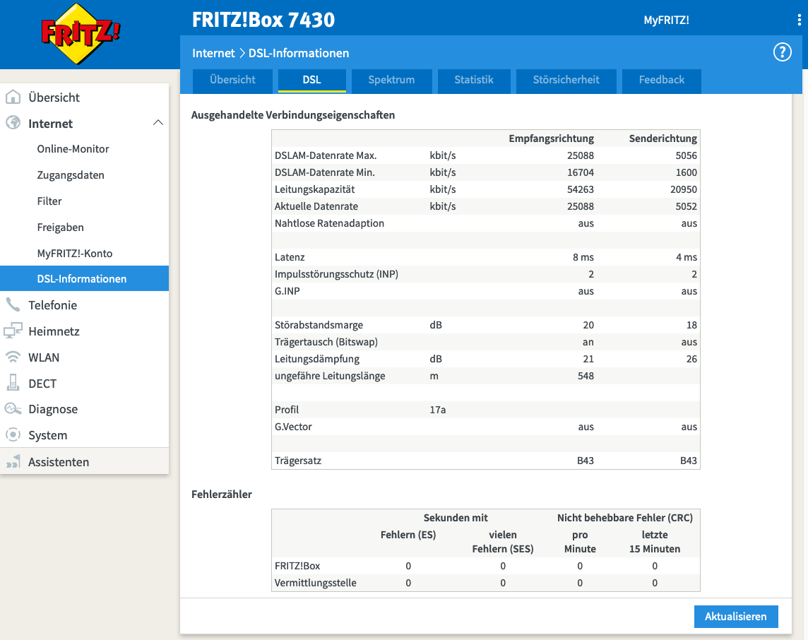Click Internet in the breadcrumb
The image size is (808, 640).
tap(213, 53)
